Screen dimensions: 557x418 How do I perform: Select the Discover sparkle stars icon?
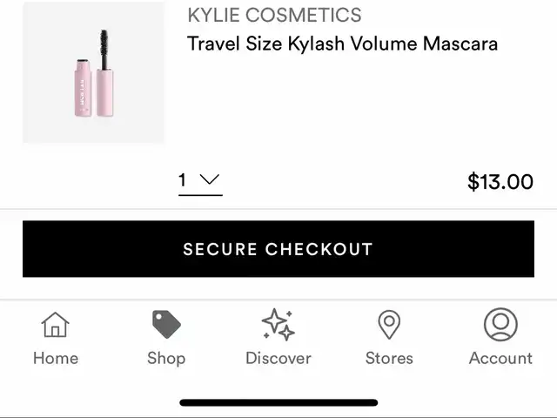click(278, 325)
